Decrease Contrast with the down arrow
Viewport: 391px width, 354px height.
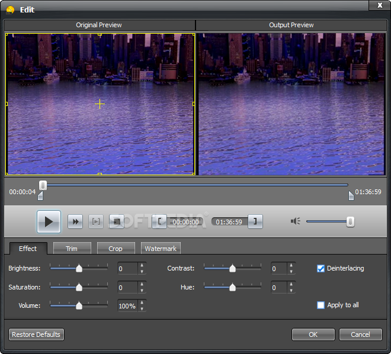click(291, 272)
